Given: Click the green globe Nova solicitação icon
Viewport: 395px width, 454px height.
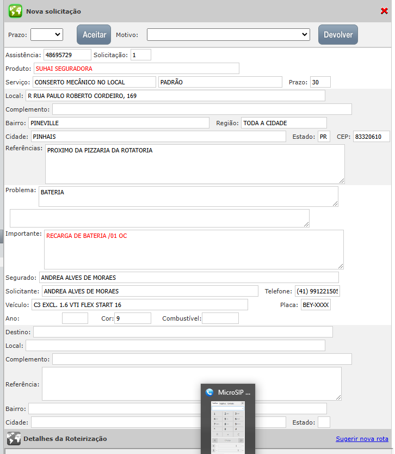Looking at the screenshot, I should point(15,11).
